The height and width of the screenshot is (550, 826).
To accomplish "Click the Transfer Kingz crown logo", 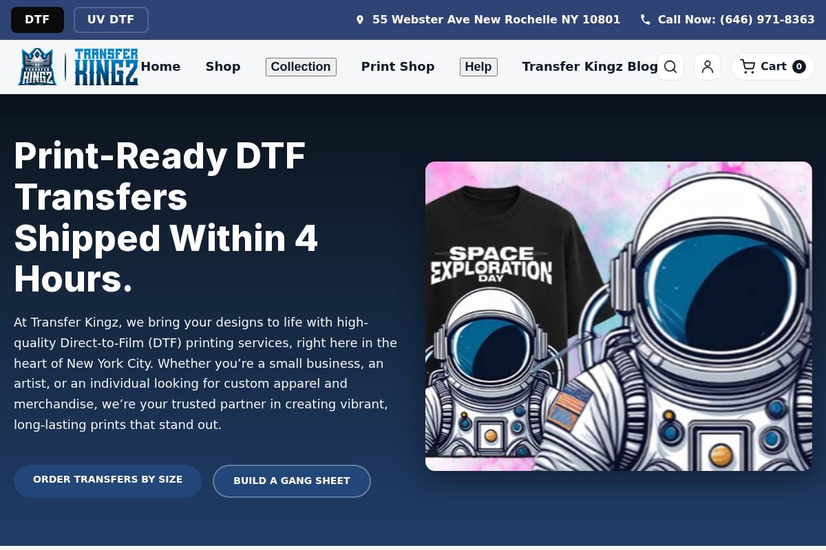I will tap(38, 66).
